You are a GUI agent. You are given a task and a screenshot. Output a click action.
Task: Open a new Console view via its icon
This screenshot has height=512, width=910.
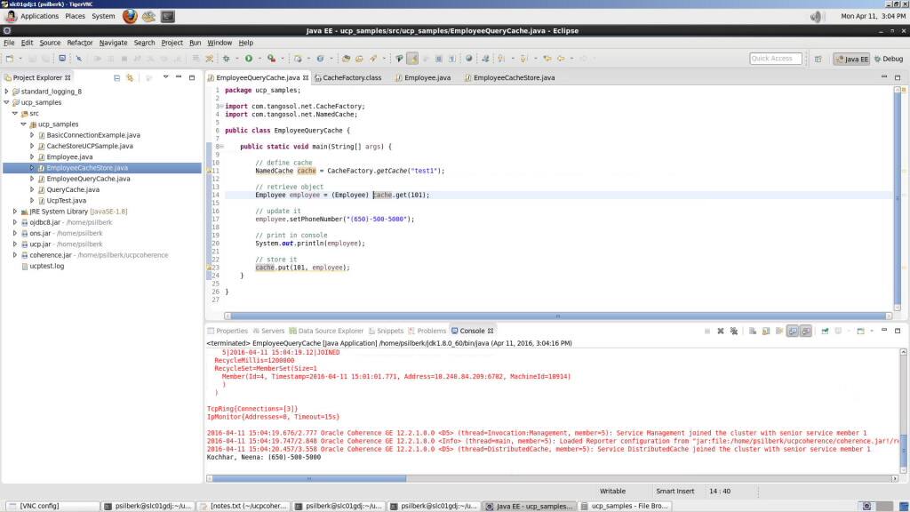858,330
